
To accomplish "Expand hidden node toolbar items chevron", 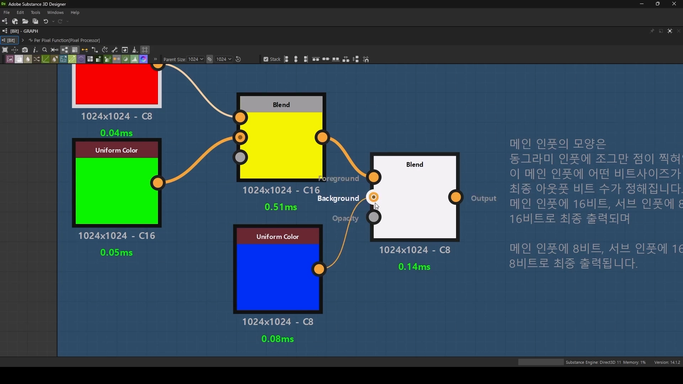I will pos(155,59).
